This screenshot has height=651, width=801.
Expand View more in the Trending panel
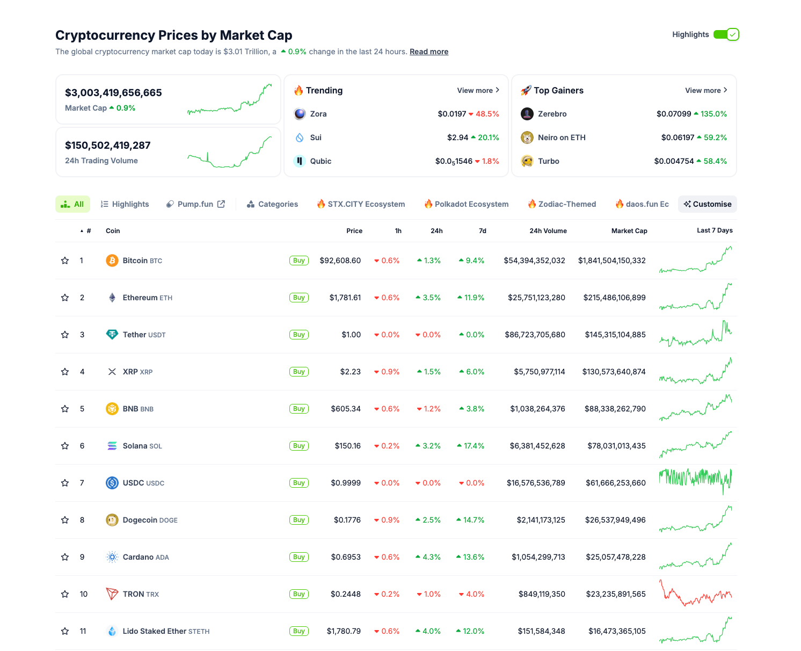point(478,90)
